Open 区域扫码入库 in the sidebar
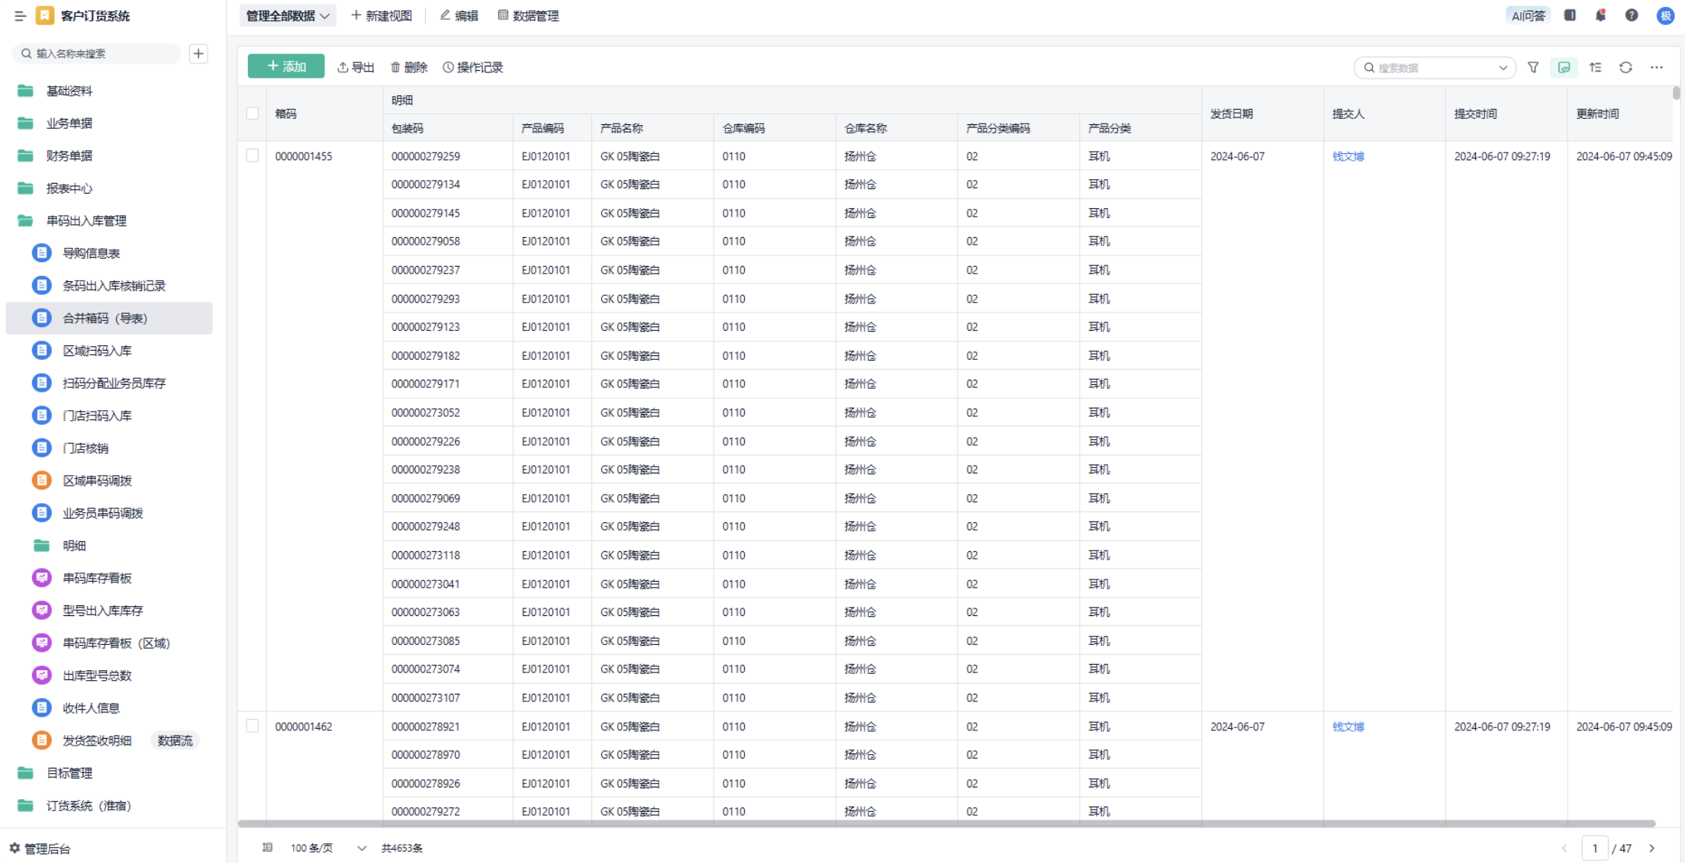Image resolution: width=1685 pixels, height=863 pixels. 97,351
